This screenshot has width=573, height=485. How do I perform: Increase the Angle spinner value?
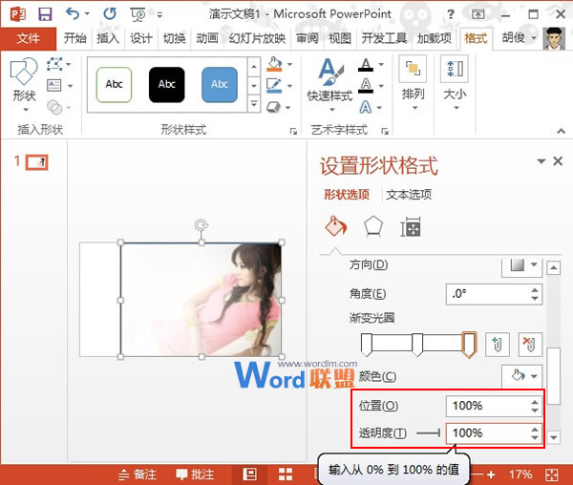click(x=535, y=289)
